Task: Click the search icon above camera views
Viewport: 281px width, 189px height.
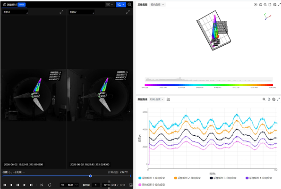Action: click(x=129, y=5)
